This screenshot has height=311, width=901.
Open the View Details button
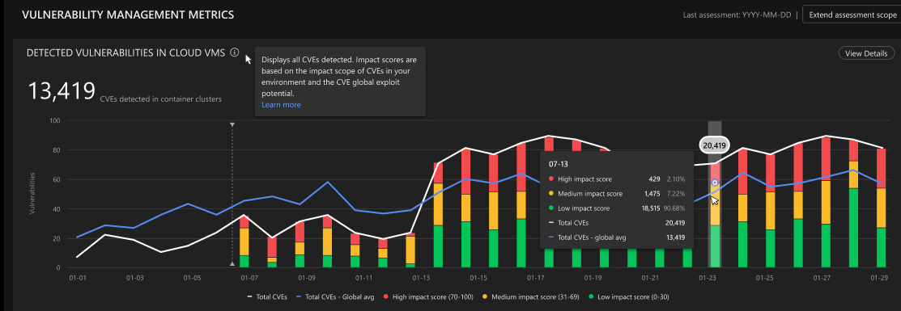point(866,53)
